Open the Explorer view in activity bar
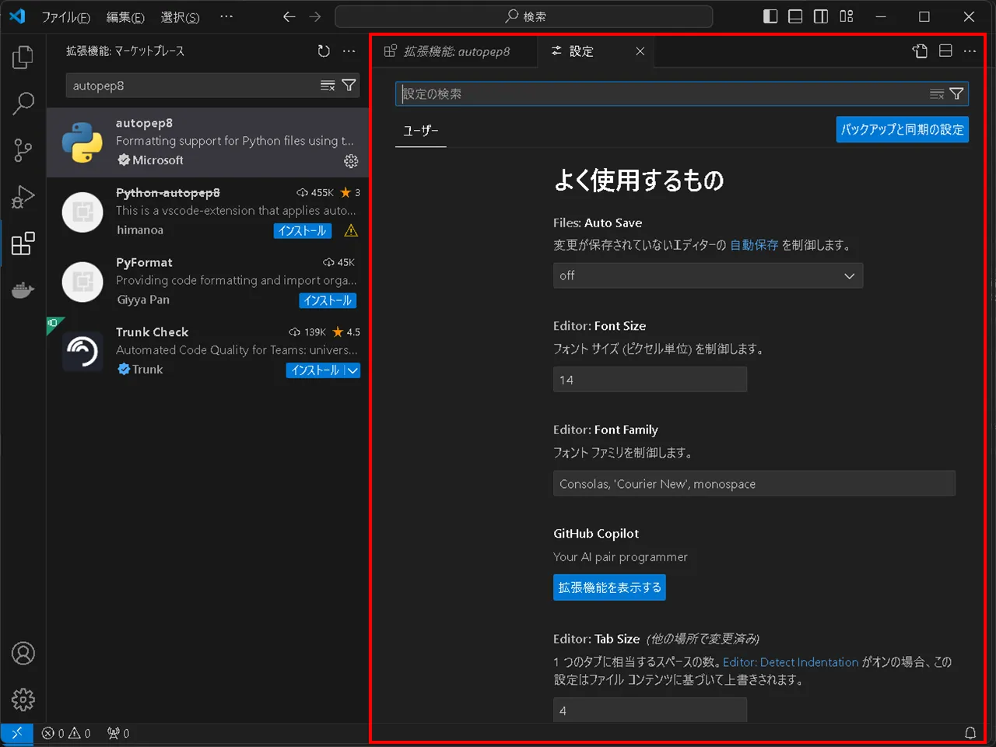Image resolution: width=996 pixels, height=747 pixels. click(23, 57)
